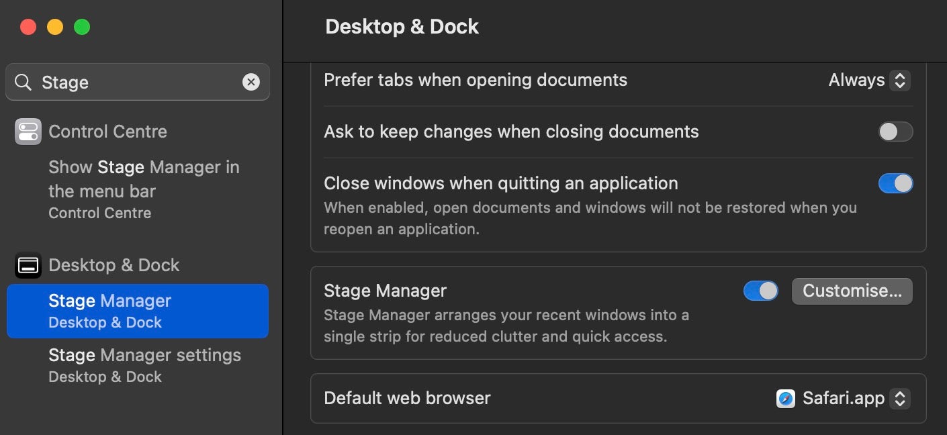Turn off the Stage Manager switch

(x=760, y=291)
